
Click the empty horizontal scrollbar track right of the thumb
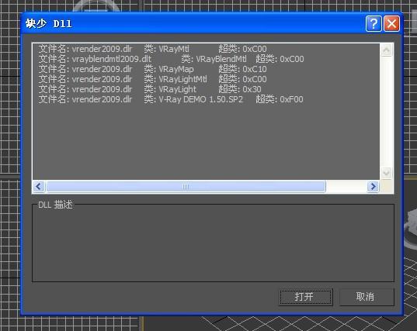[346, 186]
